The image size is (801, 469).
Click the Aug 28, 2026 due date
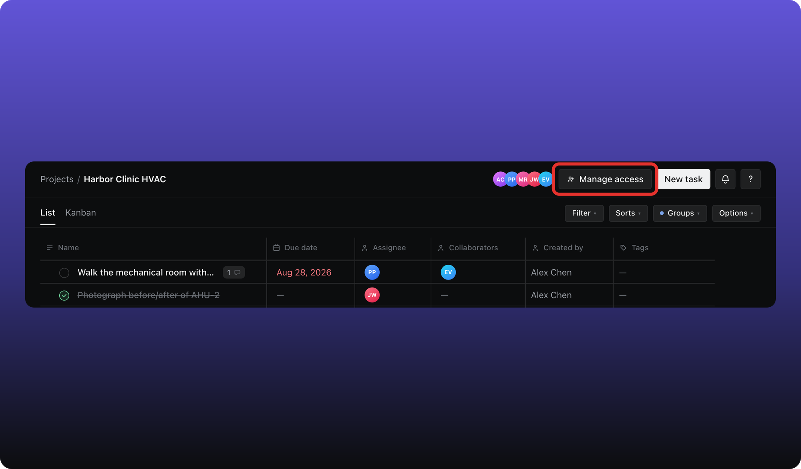[x=304, y=272]
